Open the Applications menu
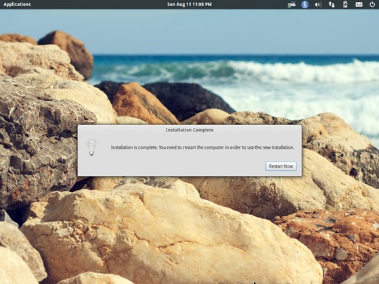379x284 pixels. 17,4
